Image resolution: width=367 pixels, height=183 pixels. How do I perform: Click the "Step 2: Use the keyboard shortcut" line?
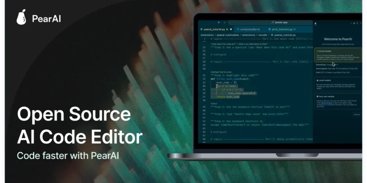click(250, 107)
